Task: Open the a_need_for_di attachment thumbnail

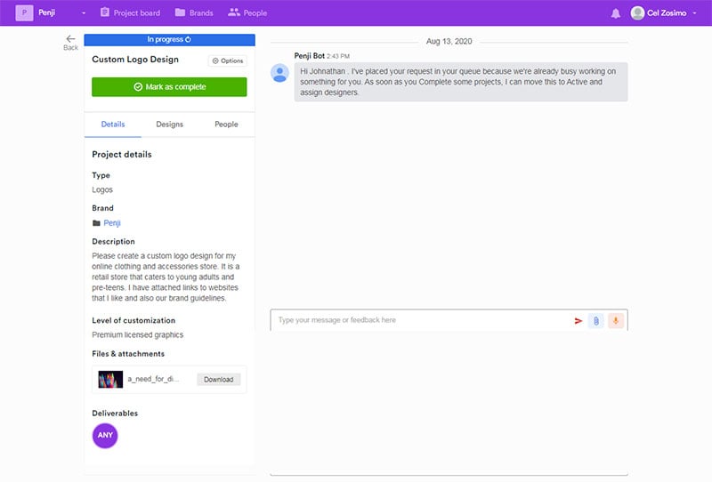Action: point(110,380)
